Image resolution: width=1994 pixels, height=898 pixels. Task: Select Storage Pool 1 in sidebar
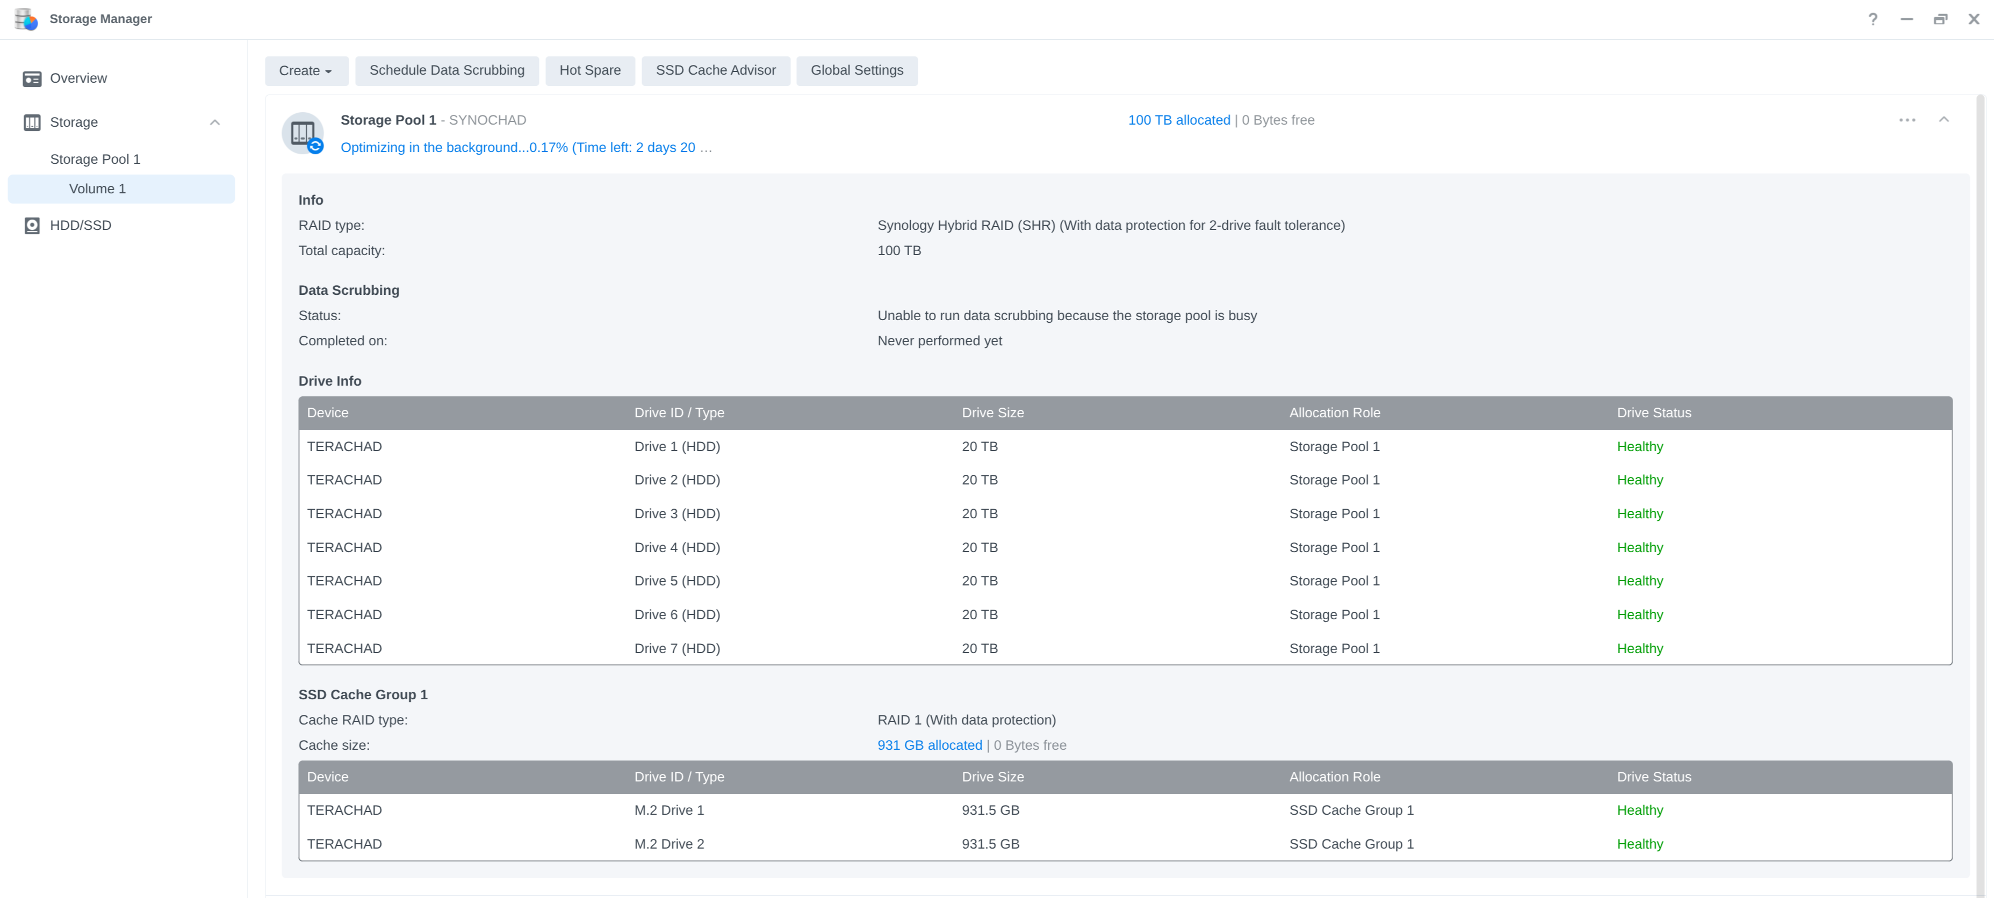pos(121,160)
